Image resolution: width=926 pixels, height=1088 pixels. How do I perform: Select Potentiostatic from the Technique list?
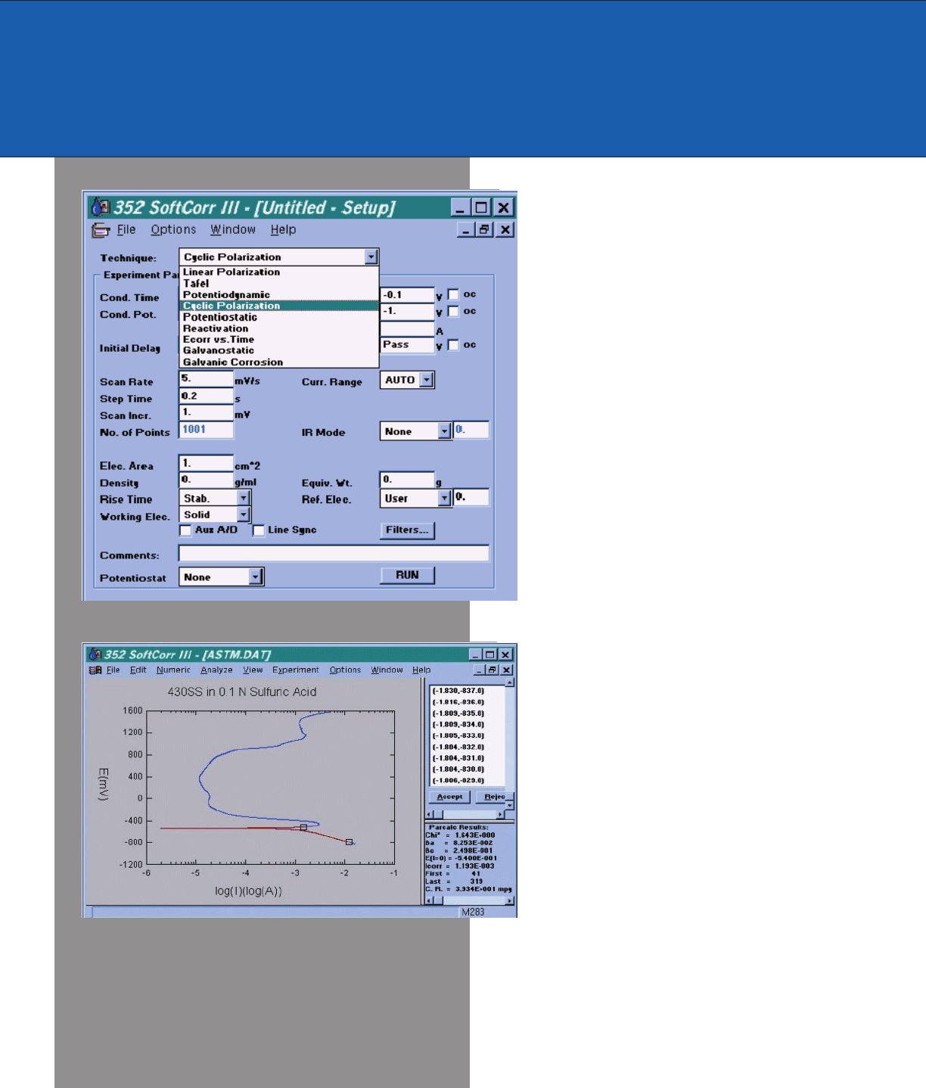click(x=220, y=317)
